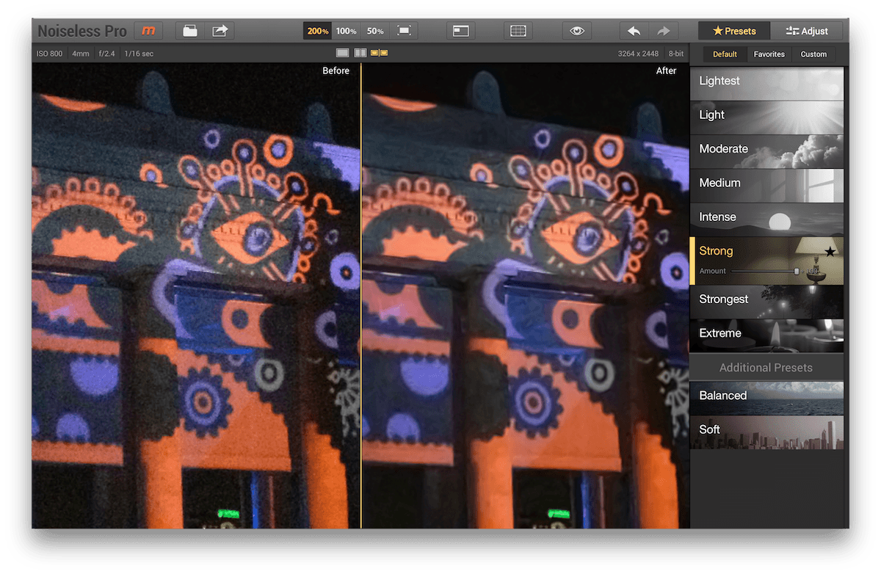Open the Favorites presets tab

point(769,54)
